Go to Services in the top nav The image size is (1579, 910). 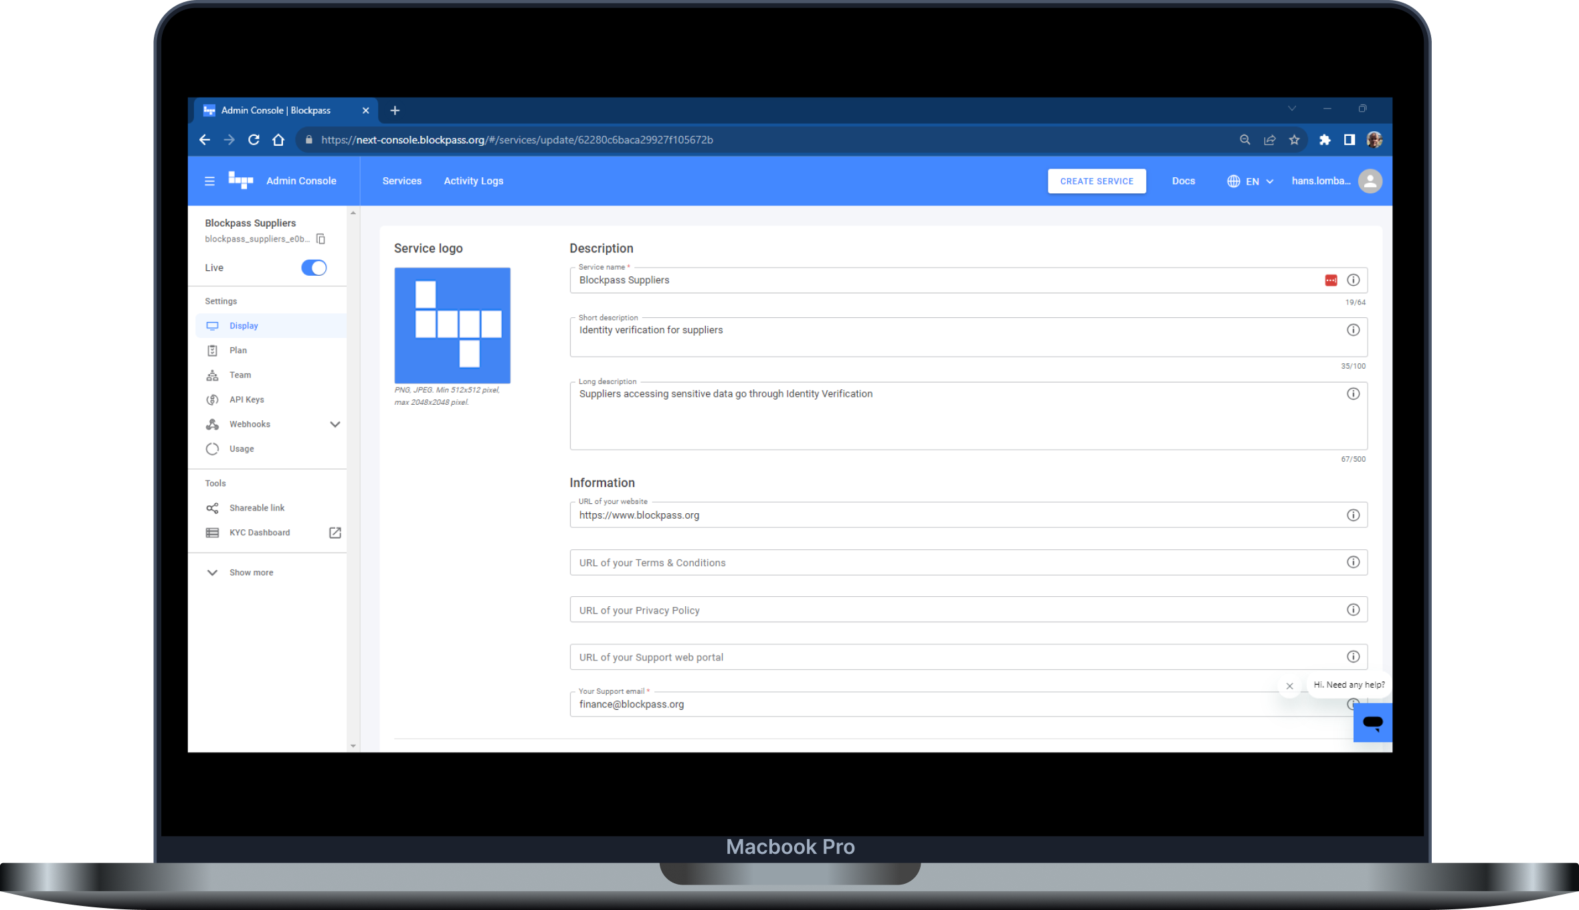pyautogui.click(x=402, y=181)
